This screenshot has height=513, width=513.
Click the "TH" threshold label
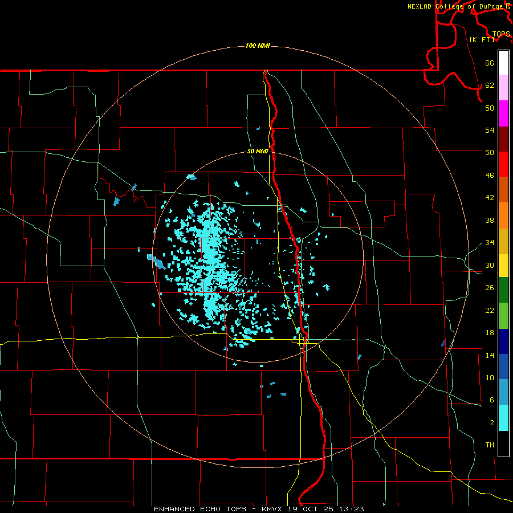pos(490,445)
